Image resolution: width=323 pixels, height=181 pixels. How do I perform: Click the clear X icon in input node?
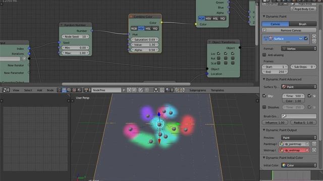click(24, 59)
